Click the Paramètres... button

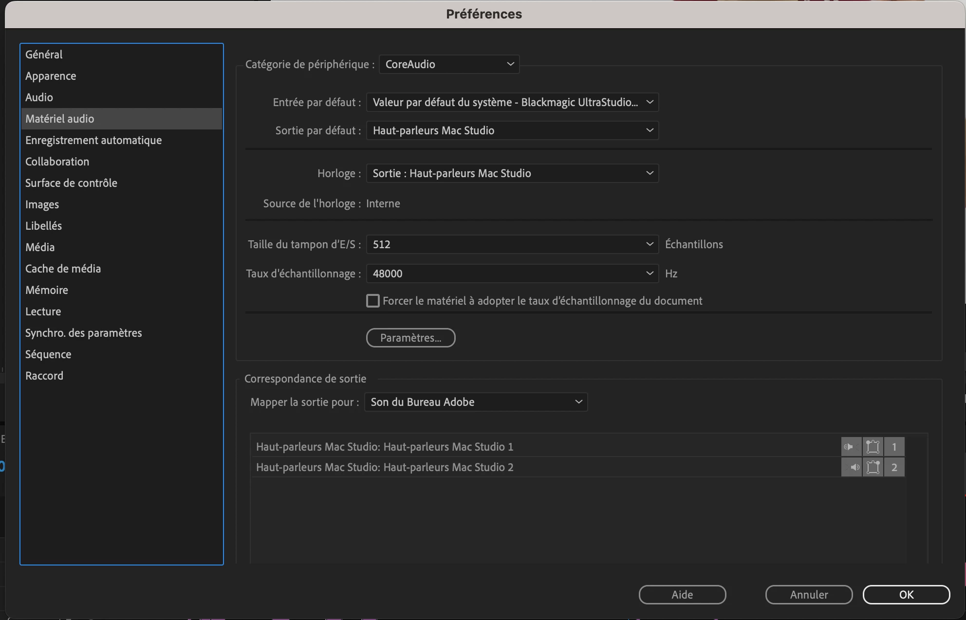tap(410, 338)
